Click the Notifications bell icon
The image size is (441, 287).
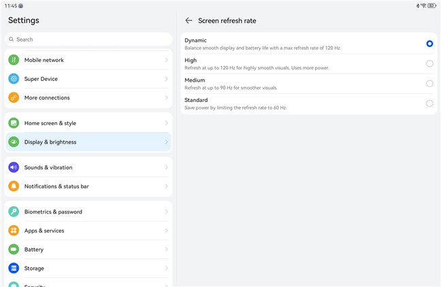pyautogui.click(x=14, y=186)
